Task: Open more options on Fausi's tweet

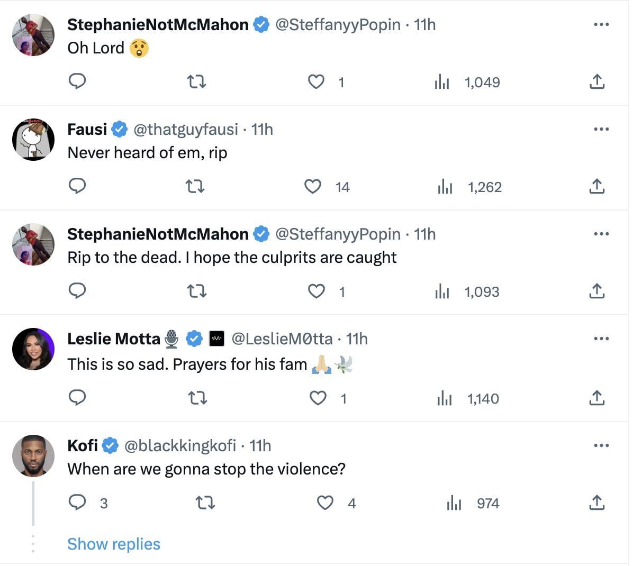Action: pyautogui.click(x=601, y=129)
